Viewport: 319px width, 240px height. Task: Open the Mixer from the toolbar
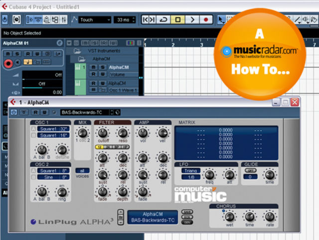click(64, 20)
